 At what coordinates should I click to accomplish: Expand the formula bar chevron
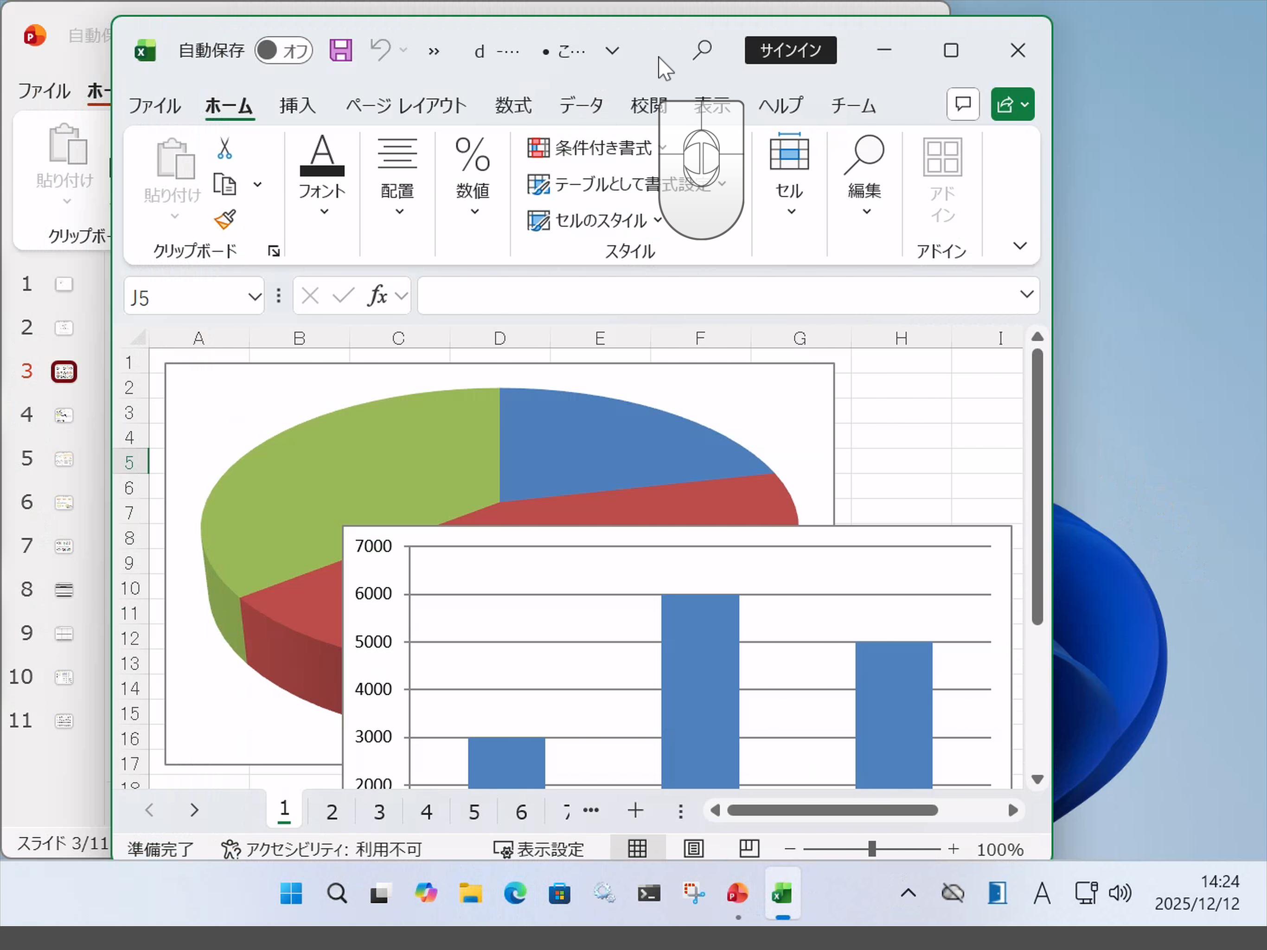(1026, 295)
